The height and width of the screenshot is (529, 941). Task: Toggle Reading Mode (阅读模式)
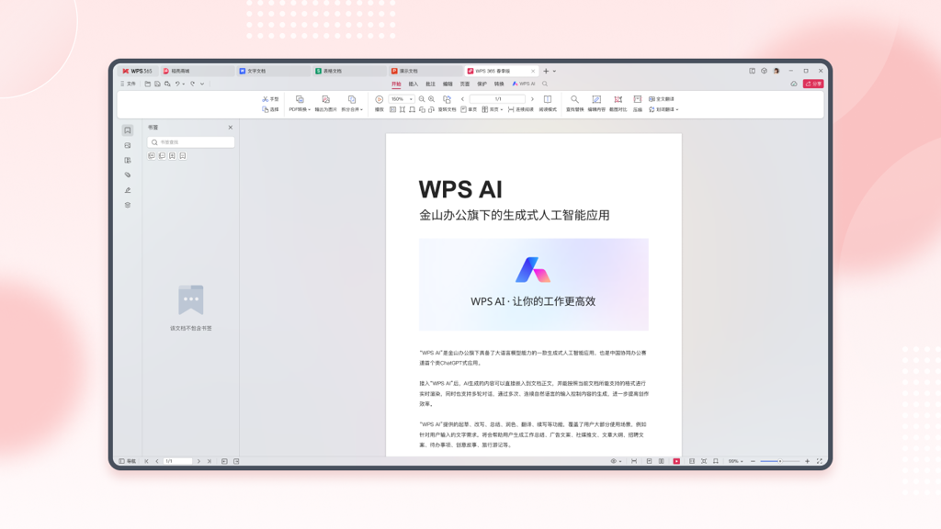tap(548, 100)
